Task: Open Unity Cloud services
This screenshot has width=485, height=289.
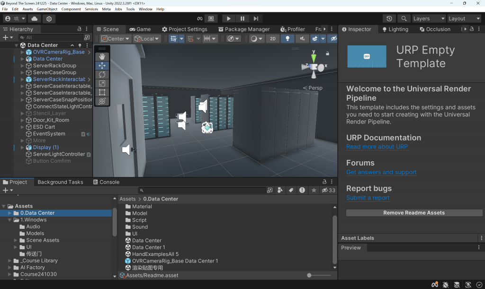Action: coord(34,18)
